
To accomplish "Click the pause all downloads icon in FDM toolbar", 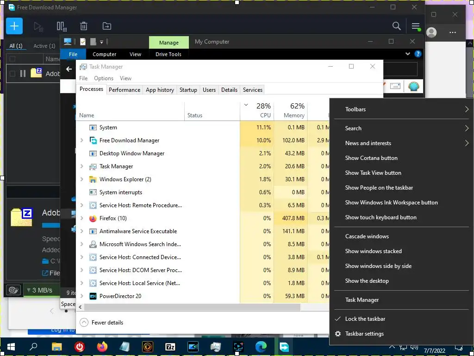I will click(62, 26).
